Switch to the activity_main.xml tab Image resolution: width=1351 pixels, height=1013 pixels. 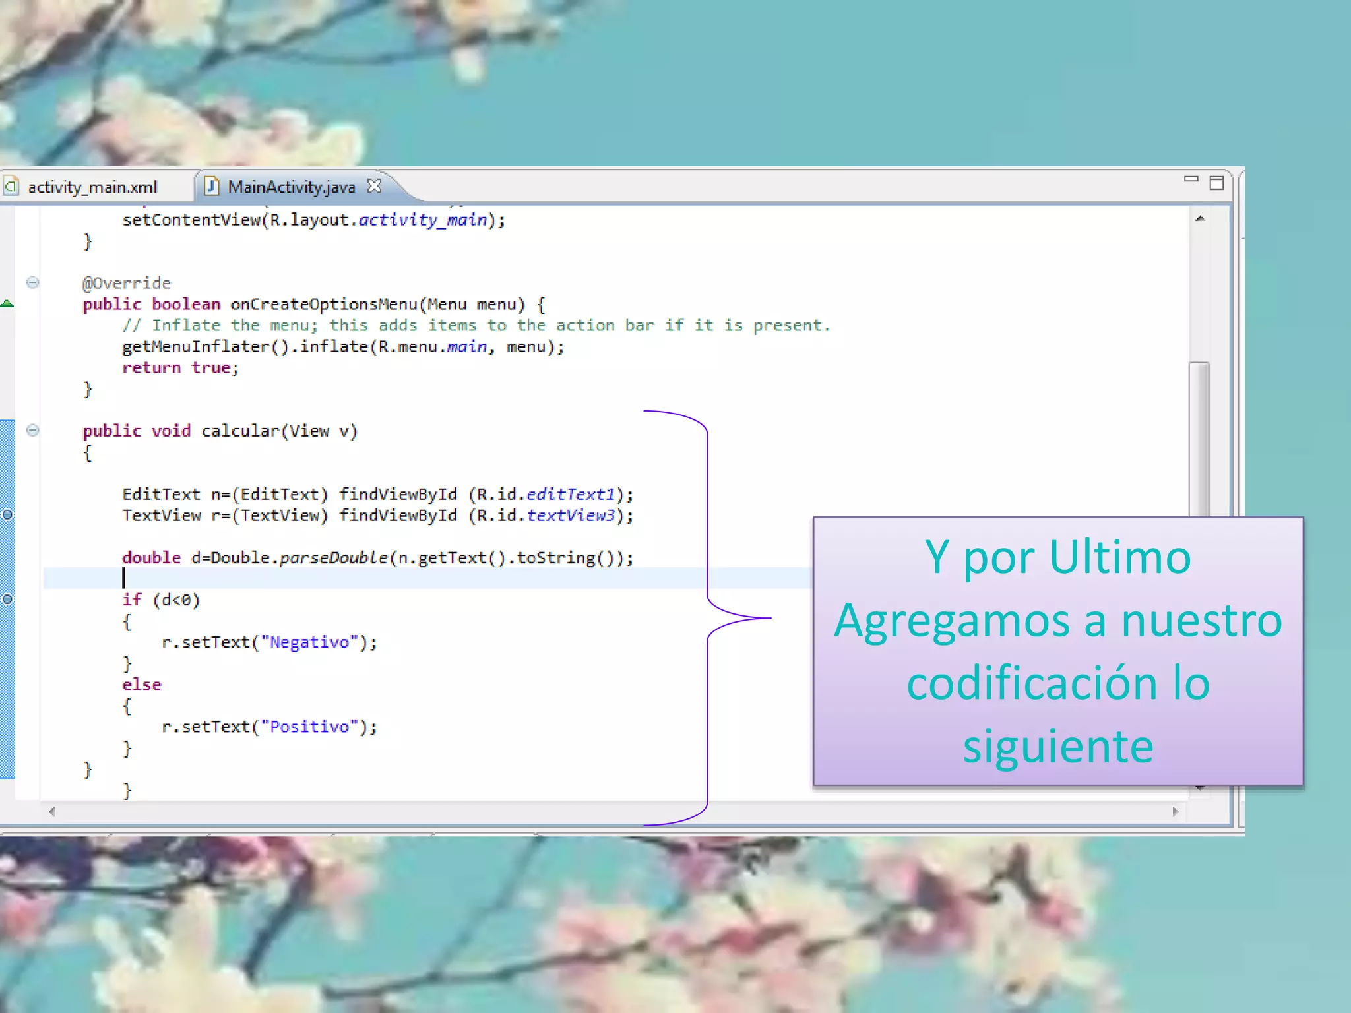[x=92, y=187]
